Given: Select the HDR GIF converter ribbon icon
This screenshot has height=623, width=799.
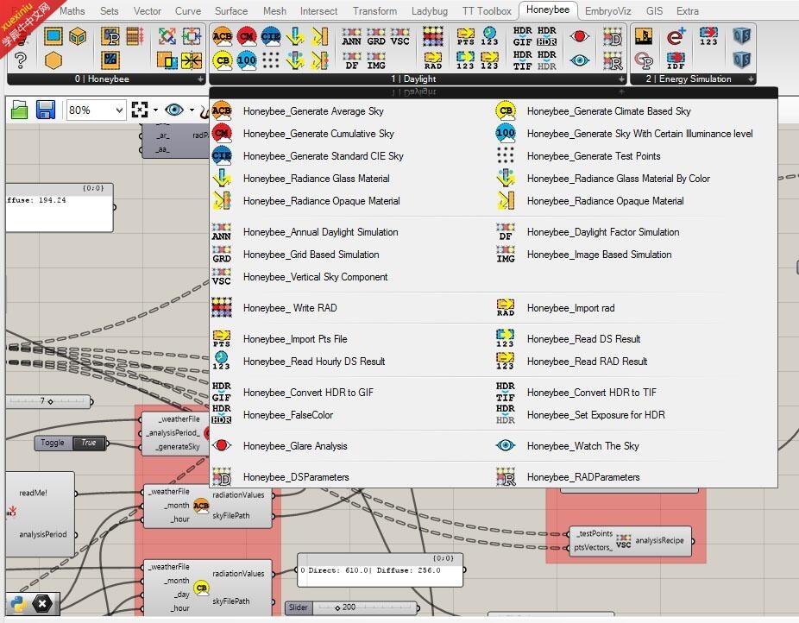Looking at the screenshot, I should tap(522, 36).
